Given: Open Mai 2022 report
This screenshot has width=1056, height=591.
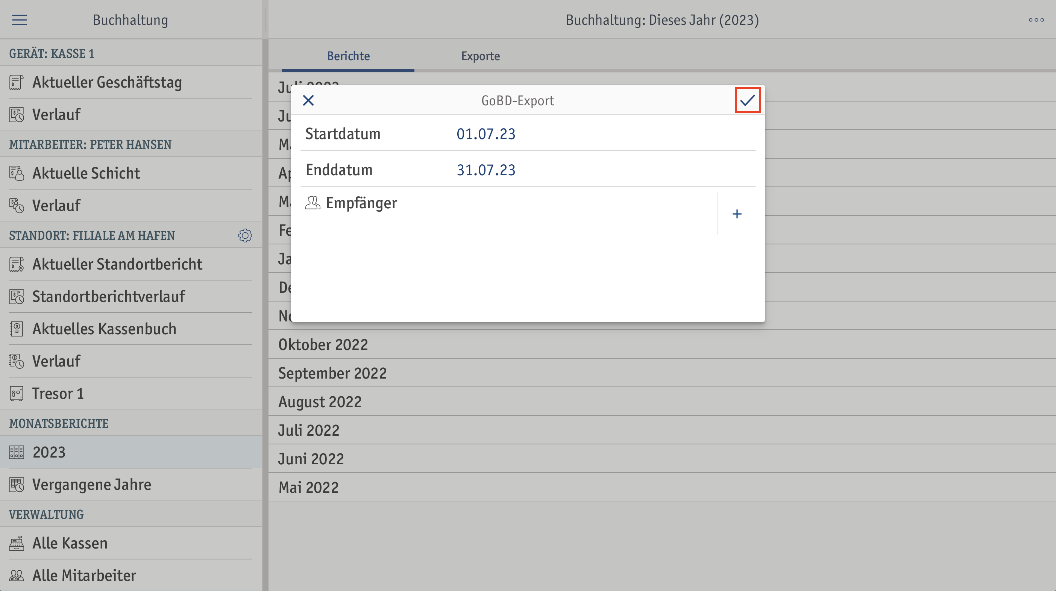Looking at the screenshot, I should [662, 487].
